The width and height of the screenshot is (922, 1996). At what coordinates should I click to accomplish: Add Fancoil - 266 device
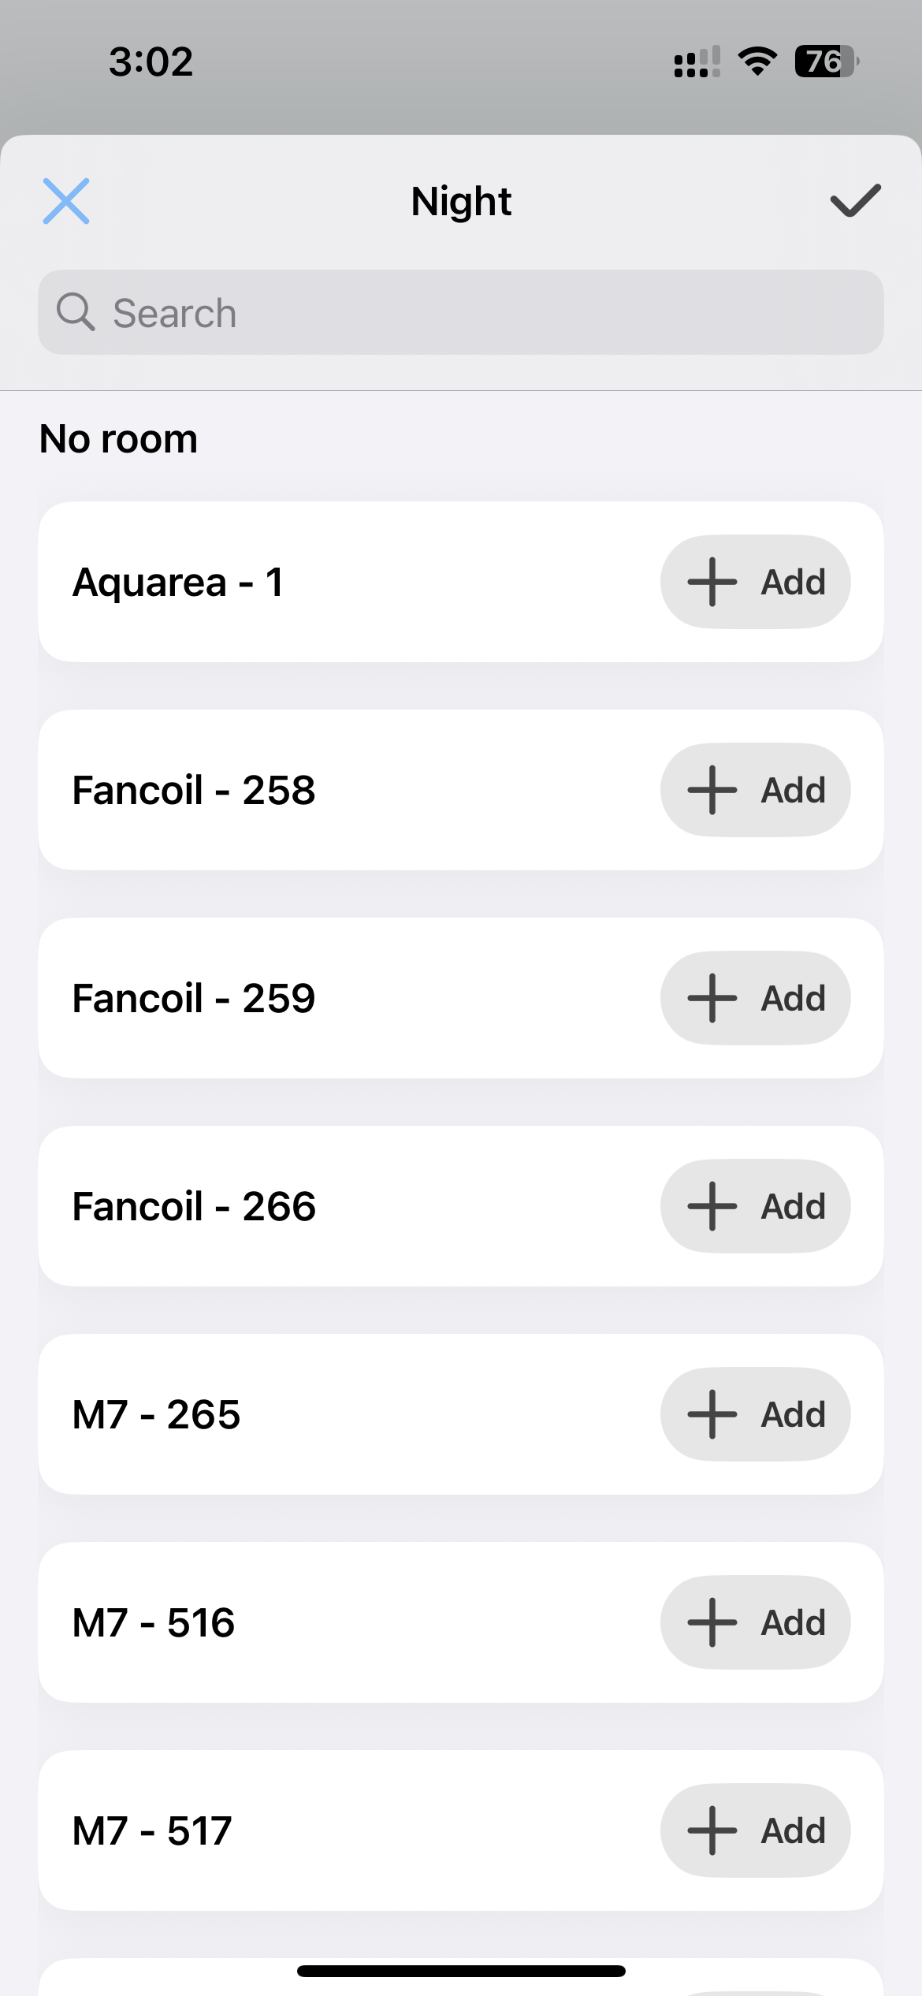click(x=755, y=1207)
